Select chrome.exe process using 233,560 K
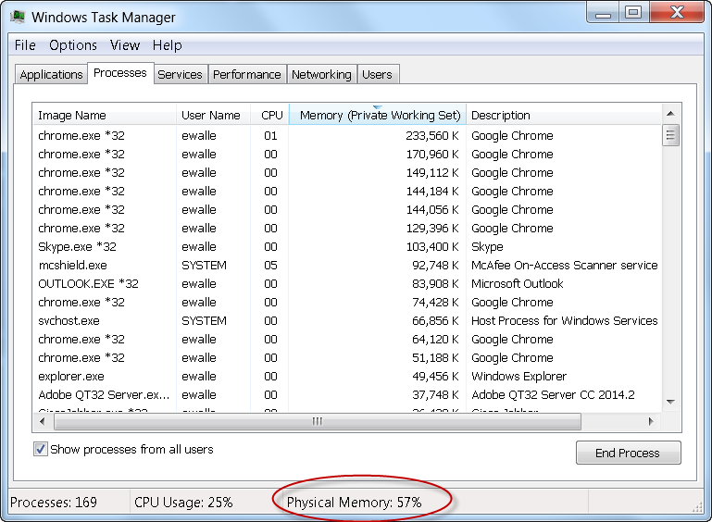This screenshot has width=712, height=522. pyautogui.click(x=347, y=136)
